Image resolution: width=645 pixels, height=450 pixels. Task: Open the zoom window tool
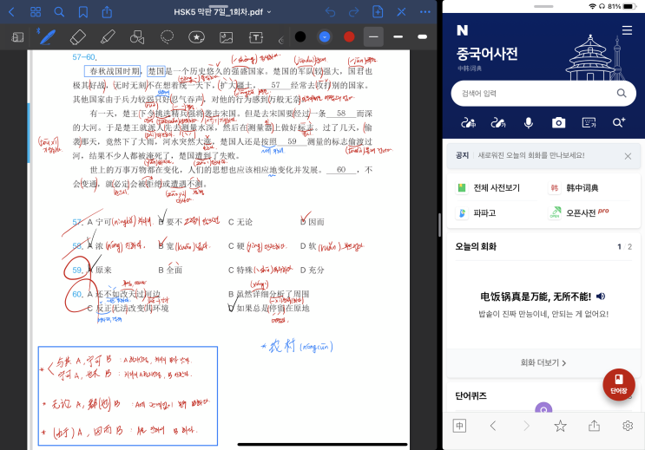[x=17, y=37]
